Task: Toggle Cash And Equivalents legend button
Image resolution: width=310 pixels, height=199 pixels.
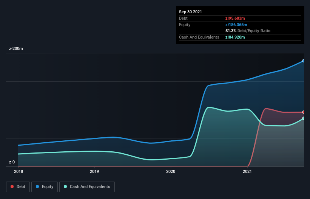Action: [87, 187]
